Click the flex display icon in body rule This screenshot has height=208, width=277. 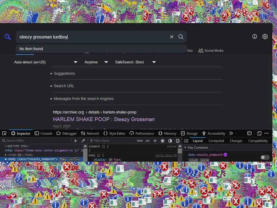[x=110, y=160]
